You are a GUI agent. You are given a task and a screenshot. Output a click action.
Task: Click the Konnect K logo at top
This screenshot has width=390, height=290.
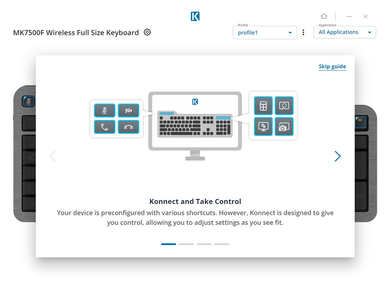195,16
